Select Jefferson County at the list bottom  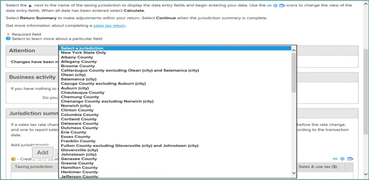[x=175, y=176]
